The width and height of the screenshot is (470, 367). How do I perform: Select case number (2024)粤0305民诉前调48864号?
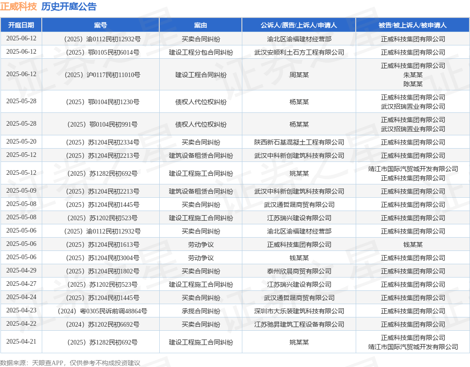coord(102,311)
